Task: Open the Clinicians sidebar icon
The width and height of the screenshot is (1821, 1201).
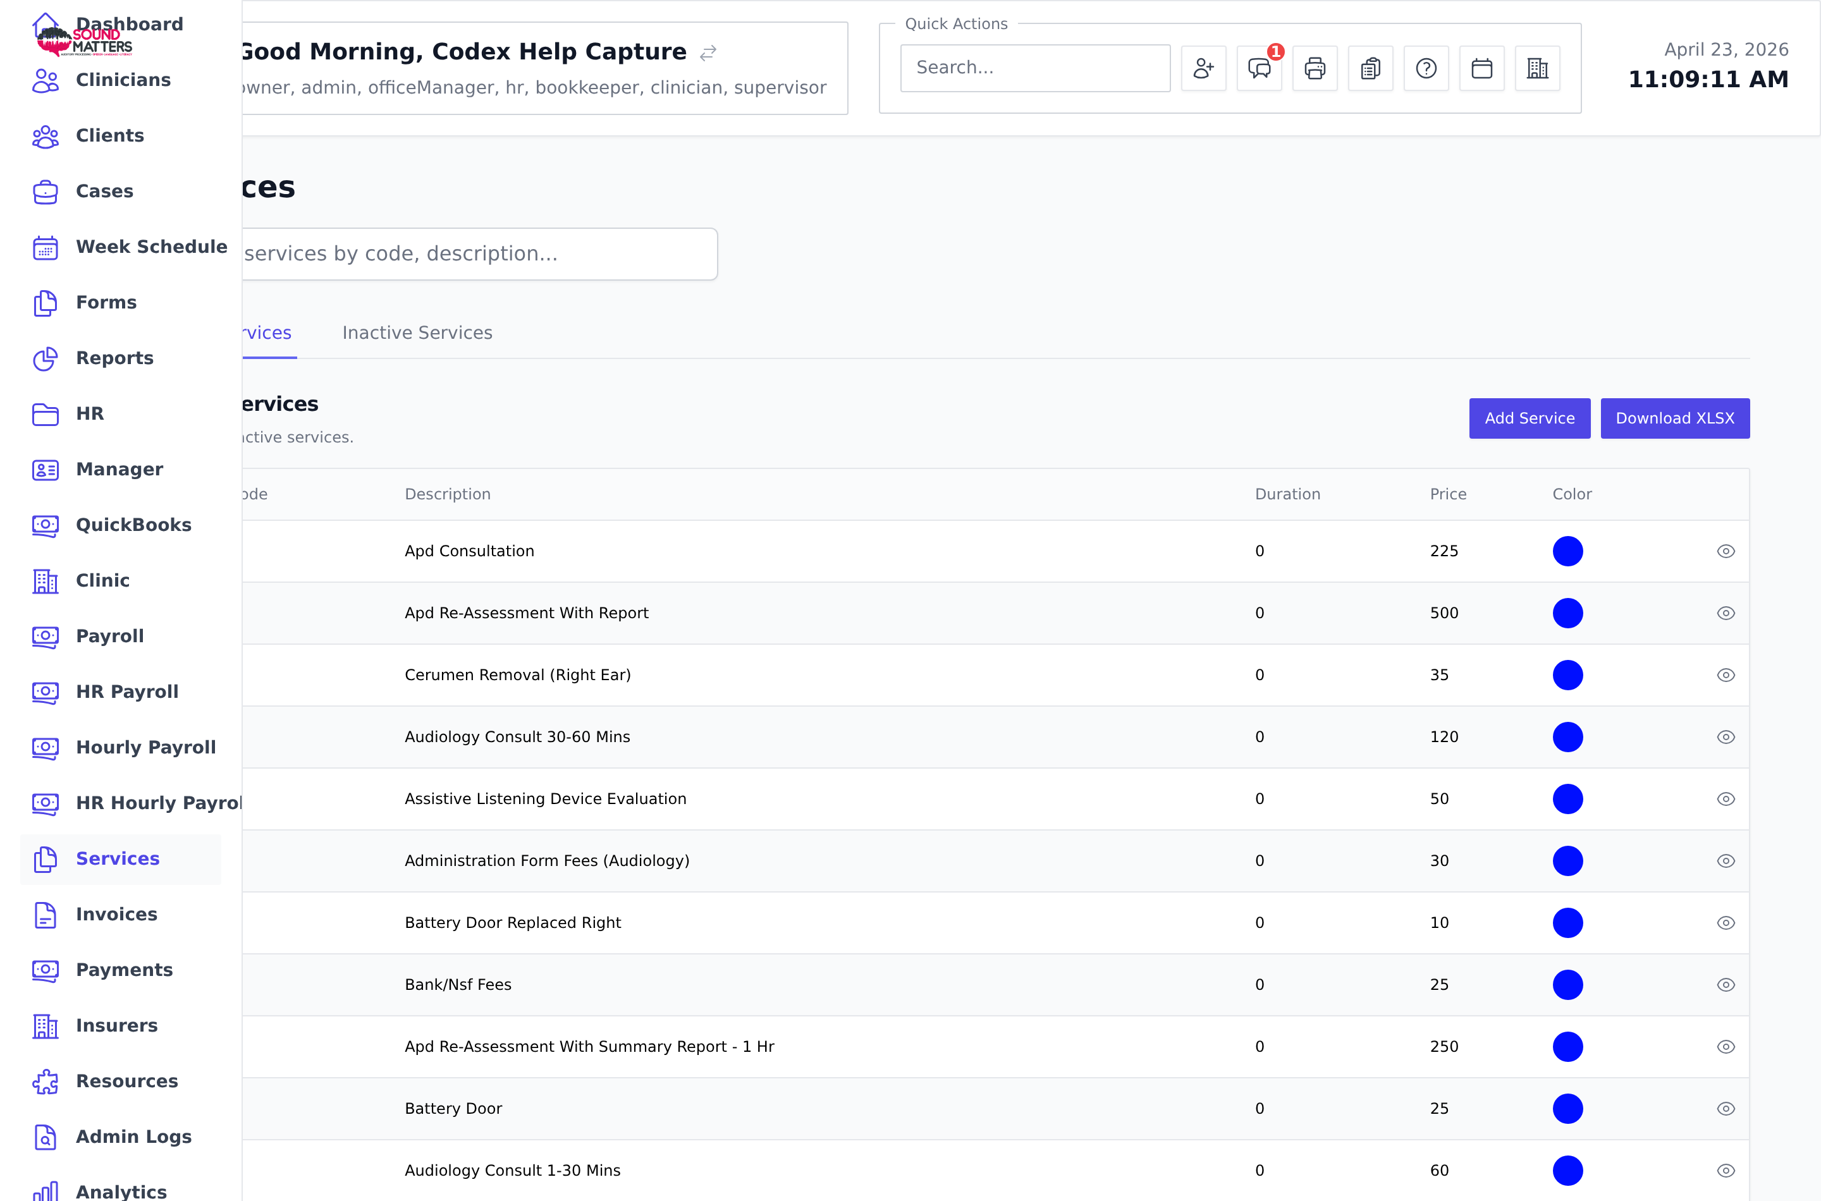Action: [45, 80]
